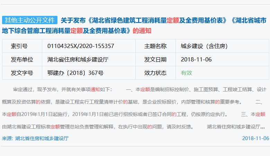Select the 发布单位 label cell
Screen dimensions: 270x156
tap(22, 59)
